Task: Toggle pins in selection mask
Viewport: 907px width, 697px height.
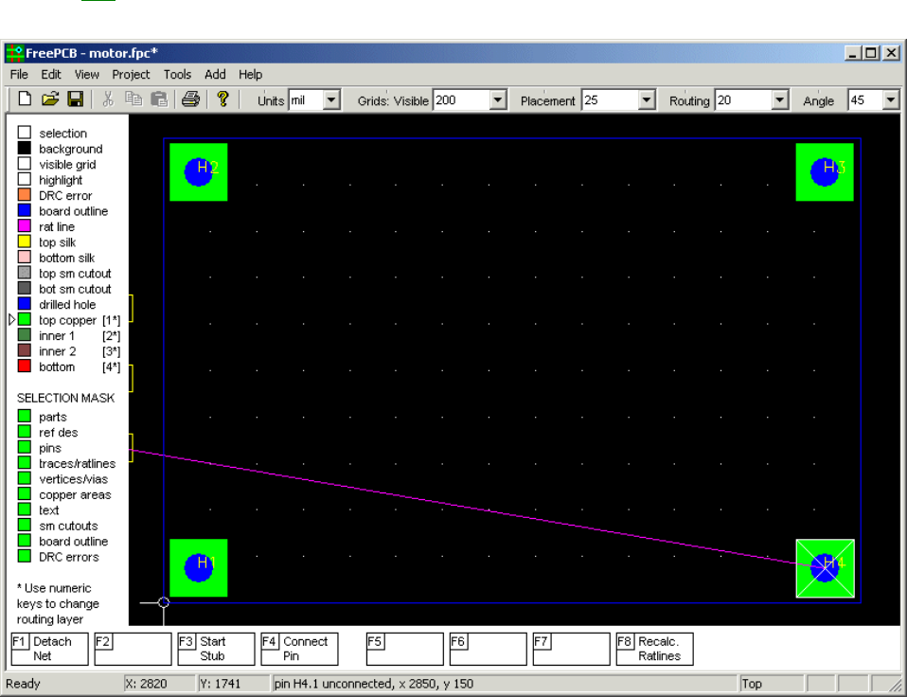Action: tap(25, 447)
